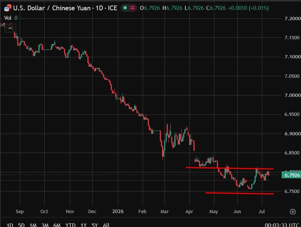Select the 5Y time range
The image size is (301, 227).
coord(95,225)
